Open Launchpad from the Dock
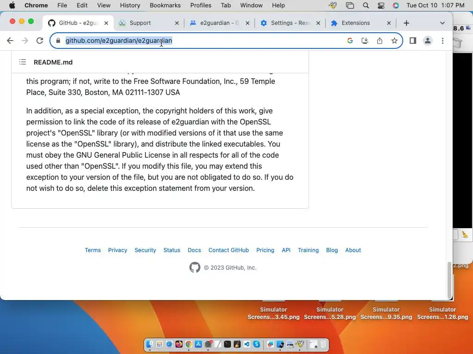This screenshot has height=354, width=473. (x=159, y=344)
